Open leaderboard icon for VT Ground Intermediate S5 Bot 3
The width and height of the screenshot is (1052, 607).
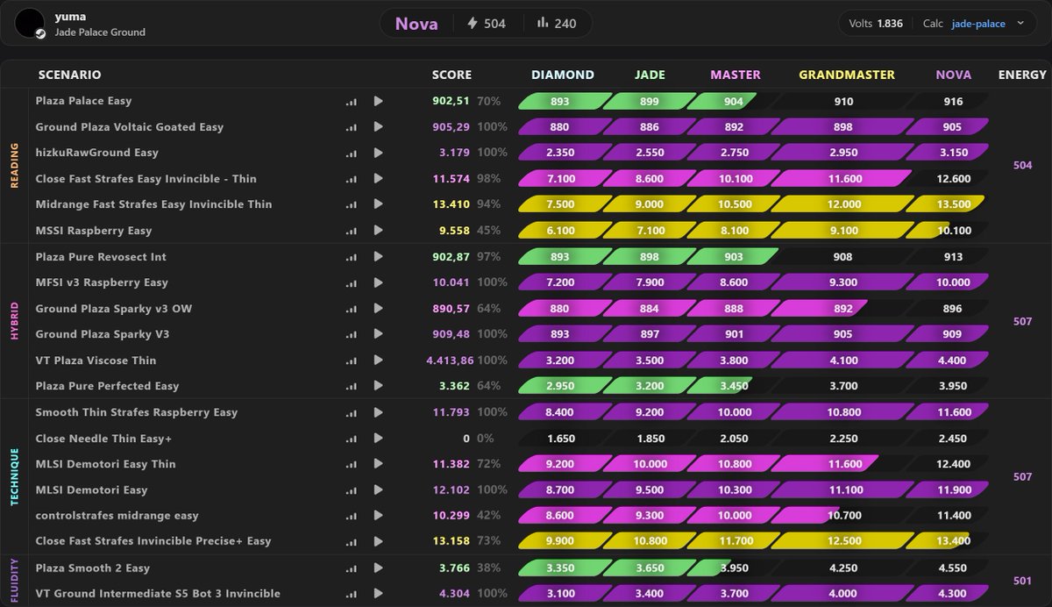tap(352, 594)
